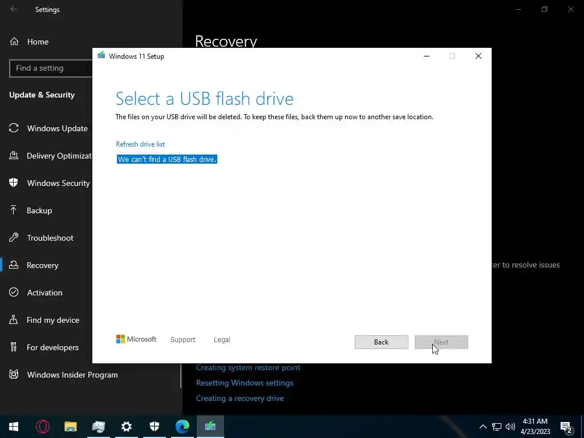Click the greyed-out Next button in Setup
Screen dimensions: 584x438
coord(441,342)
